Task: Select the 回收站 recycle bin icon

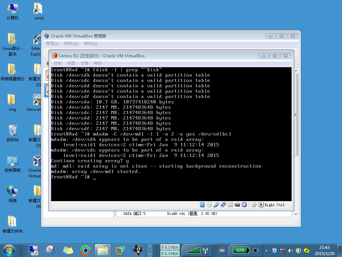Action: tap(13, 133)
